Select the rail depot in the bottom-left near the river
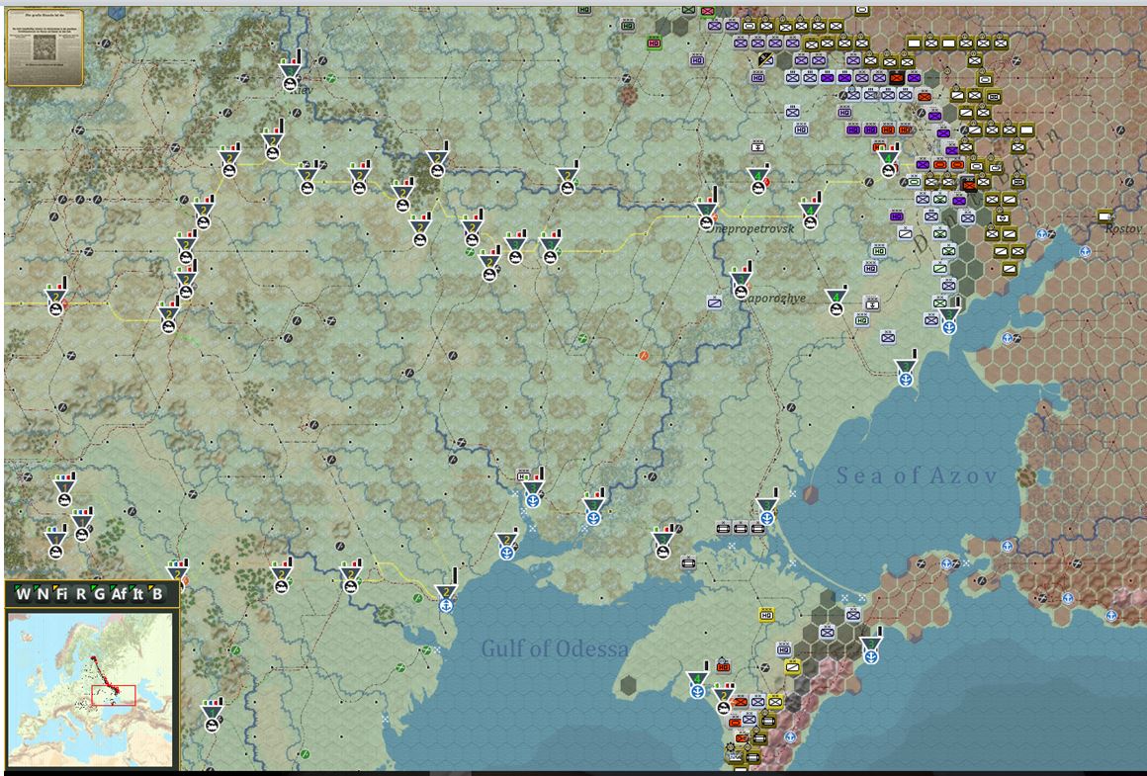 [213, 719]
